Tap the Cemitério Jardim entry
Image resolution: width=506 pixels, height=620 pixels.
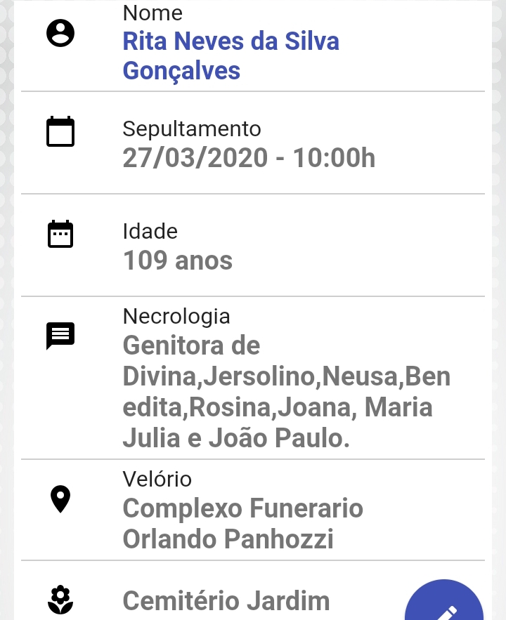(226, 600)
